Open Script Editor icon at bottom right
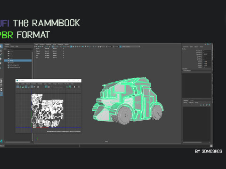The image size is (226, 169). (211, 146)
